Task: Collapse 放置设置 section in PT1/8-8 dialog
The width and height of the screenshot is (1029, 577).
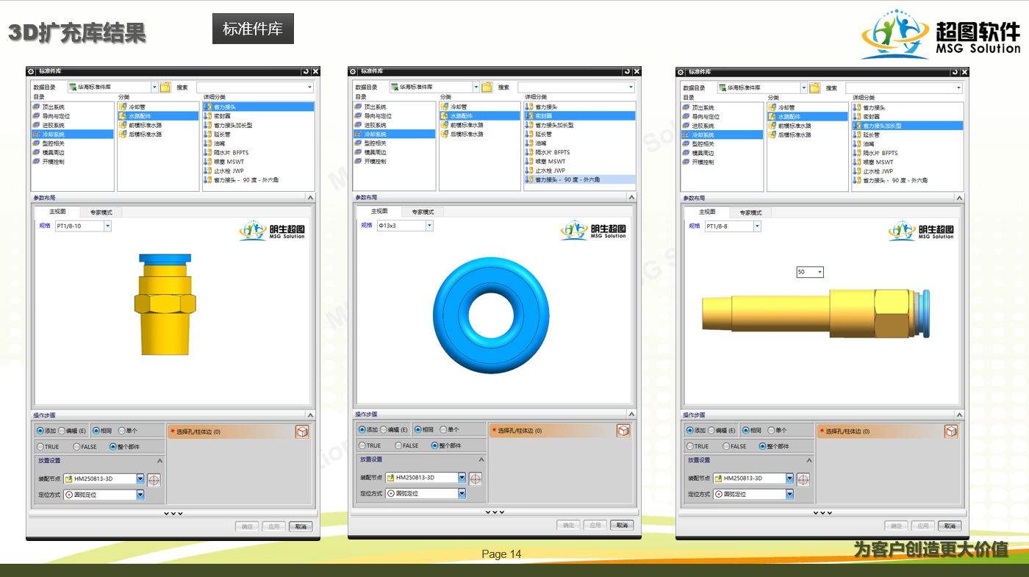Action: pos(809,460)
